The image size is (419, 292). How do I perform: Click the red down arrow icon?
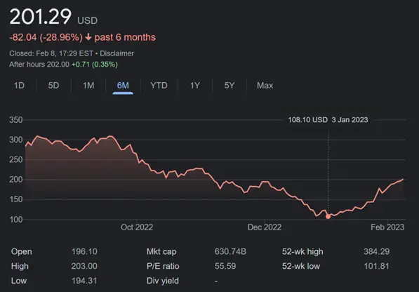pyautogui.click(x=88, y=37)
